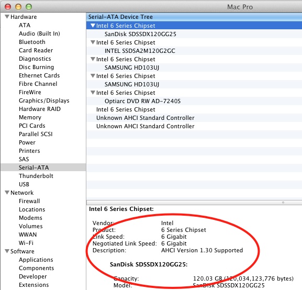Open Hardware RAID section
The height and width of the screenshot is (290, 302).
(40, 109)
